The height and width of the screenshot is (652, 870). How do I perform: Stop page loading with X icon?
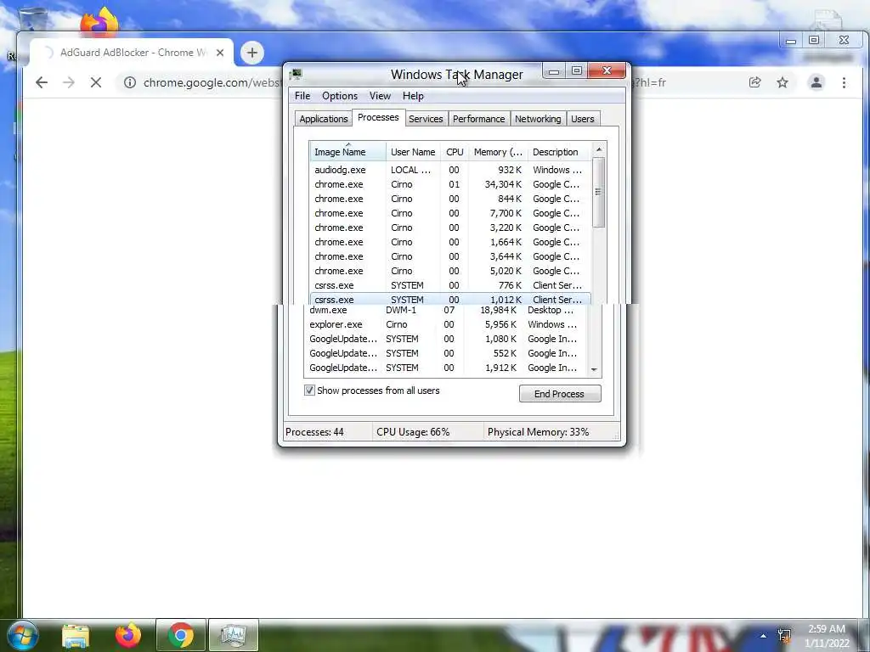(x=96, y=82)
